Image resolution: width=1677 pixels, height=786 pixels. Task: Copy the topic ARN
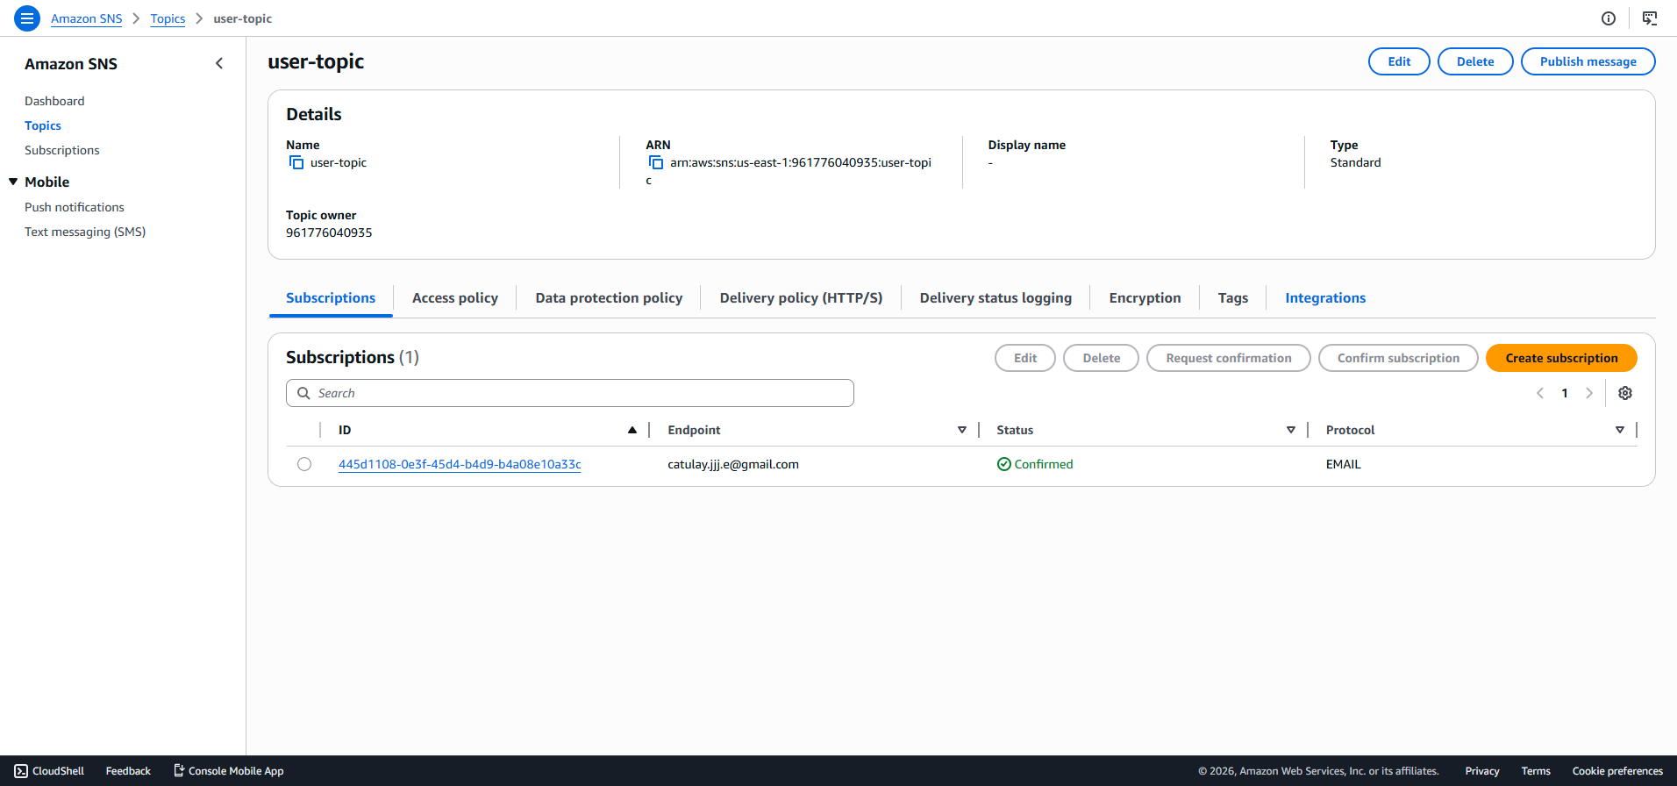656,163
